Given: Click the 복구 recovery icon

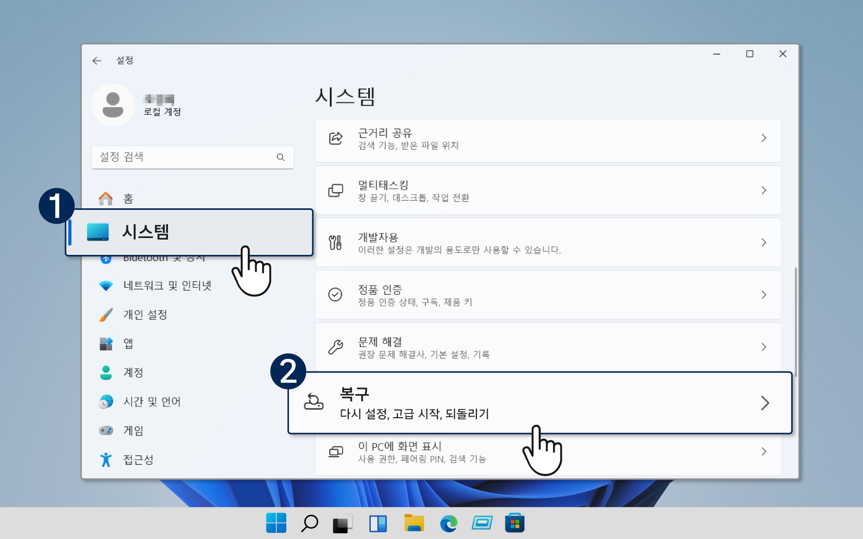Looking at the screenshot, I should point(313,402).
